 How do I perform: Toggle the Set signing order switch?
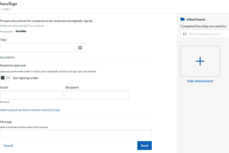pyautogui.click(x=5, y=78)
